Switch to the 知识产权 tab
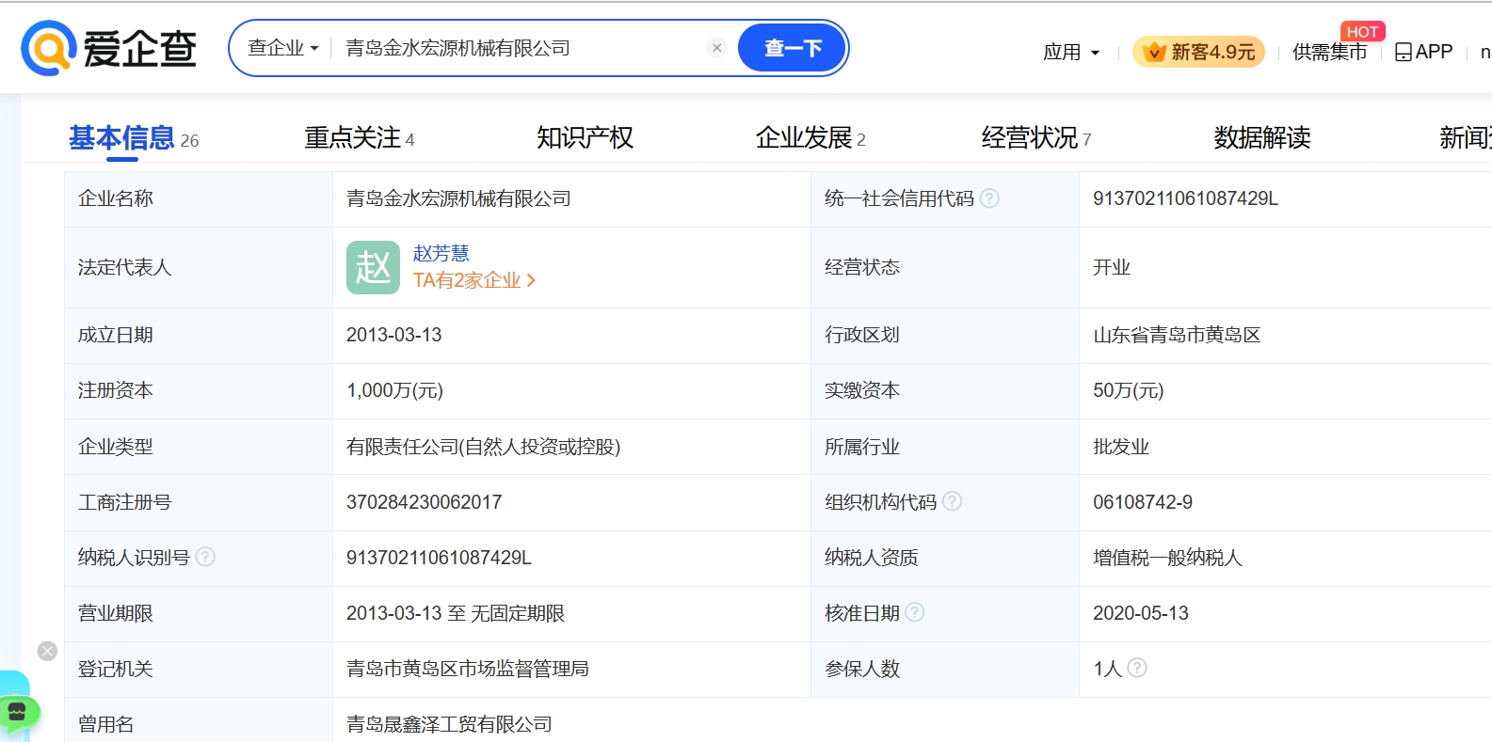This screenshot has height=742, width=1492. pyautogui.click(x=585, y=138)
